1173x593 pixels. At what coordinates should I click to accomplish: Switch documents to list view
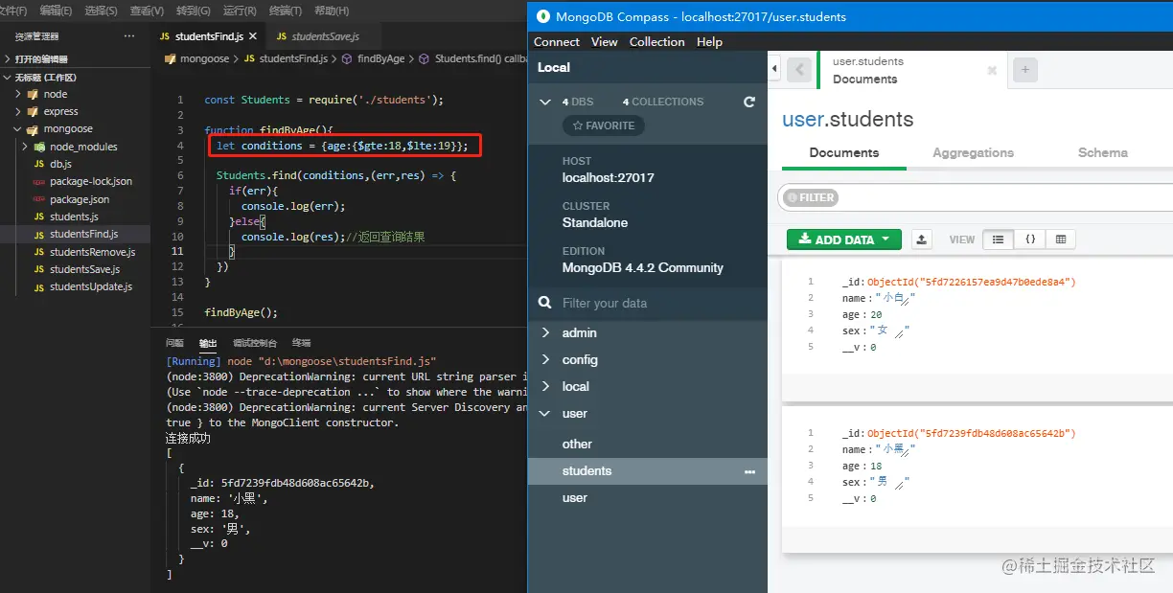998,239
